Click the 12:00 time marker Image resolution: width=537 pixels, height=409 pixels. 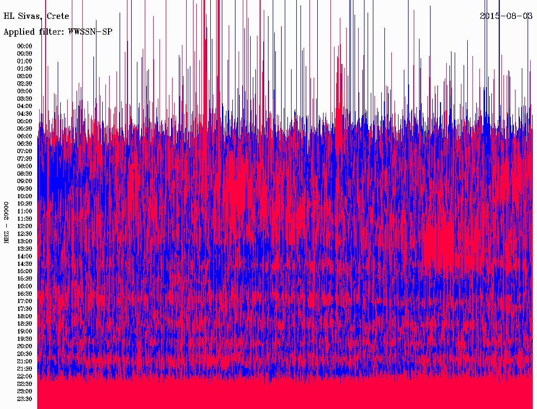coord(25,226)
